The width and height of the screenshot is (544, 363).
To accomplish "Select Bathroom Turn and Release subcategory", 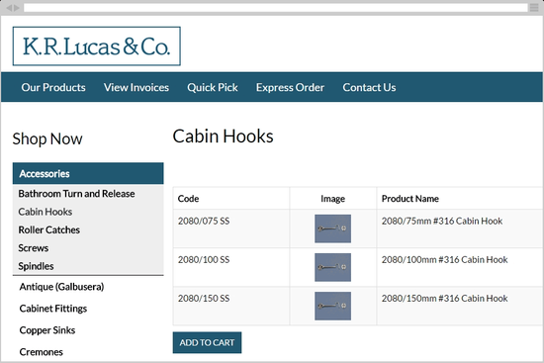I will 77,193.
